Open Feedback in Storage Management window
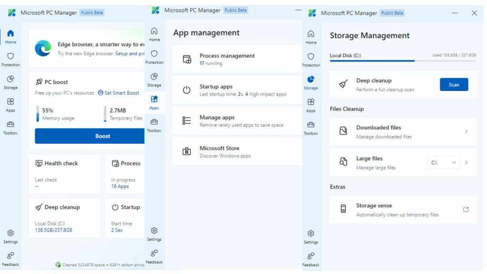Viewport: 487px width, 274px height. 311,259
